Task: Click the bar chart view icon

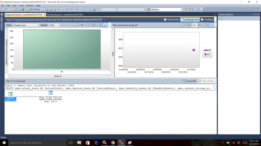Action: pyautogui.click(x=105, y=25)
